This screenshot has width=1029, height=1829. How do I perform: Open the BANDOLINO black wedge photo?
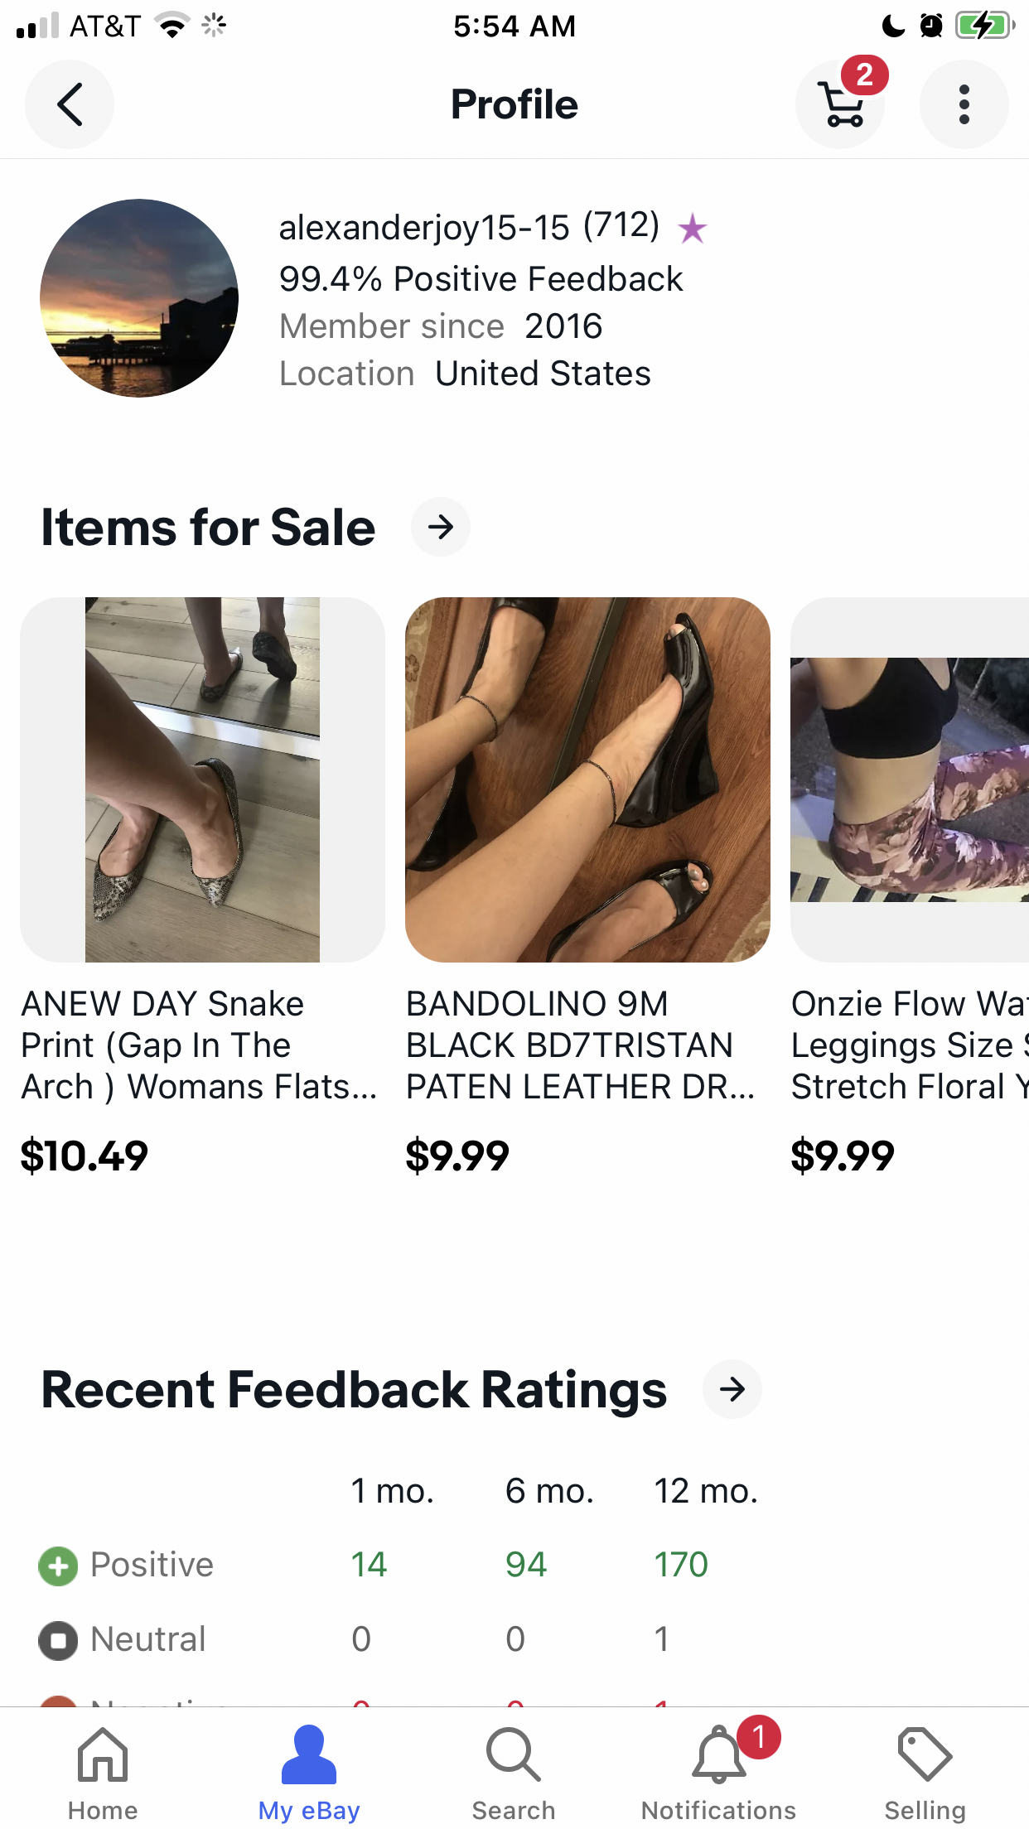coord(587,779)
